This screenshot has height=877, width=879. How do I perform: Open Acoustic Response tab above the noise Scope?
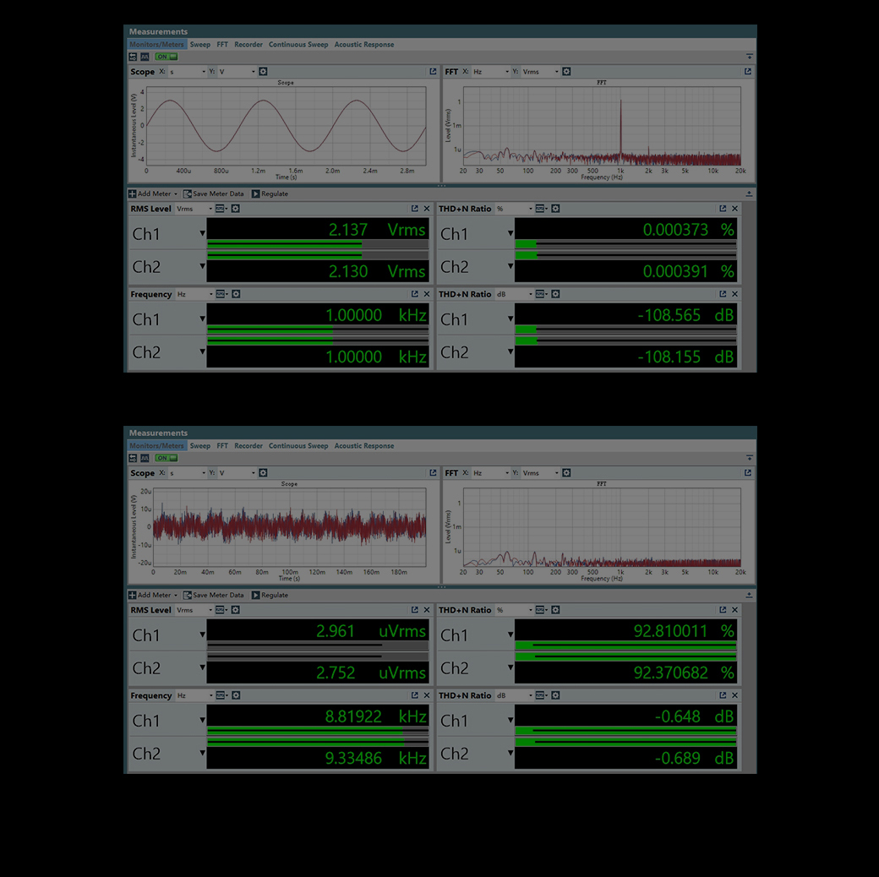(363, 446)
